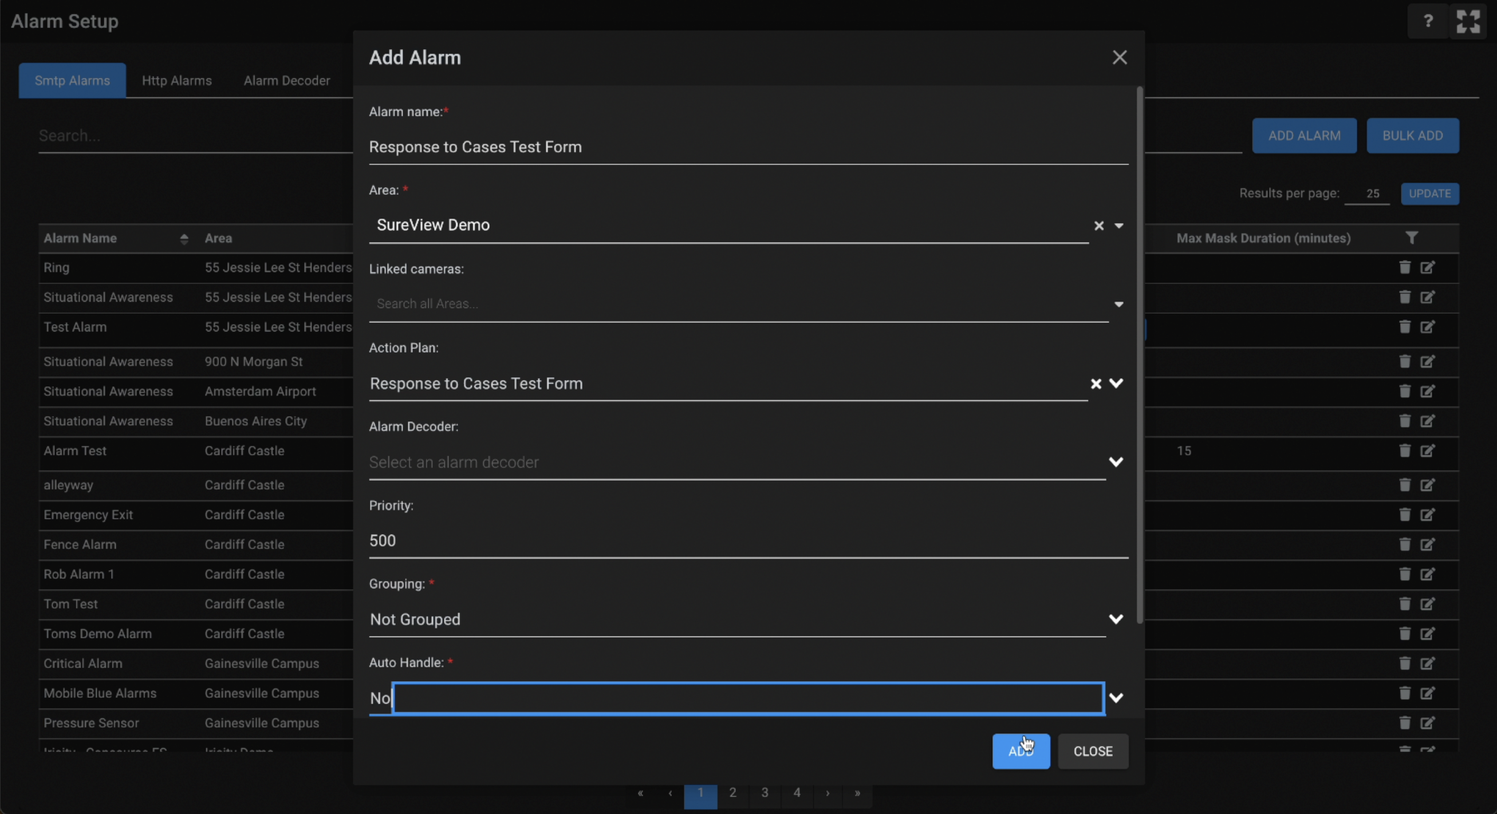Delete the Critical Alarm row

(1405, 663)
